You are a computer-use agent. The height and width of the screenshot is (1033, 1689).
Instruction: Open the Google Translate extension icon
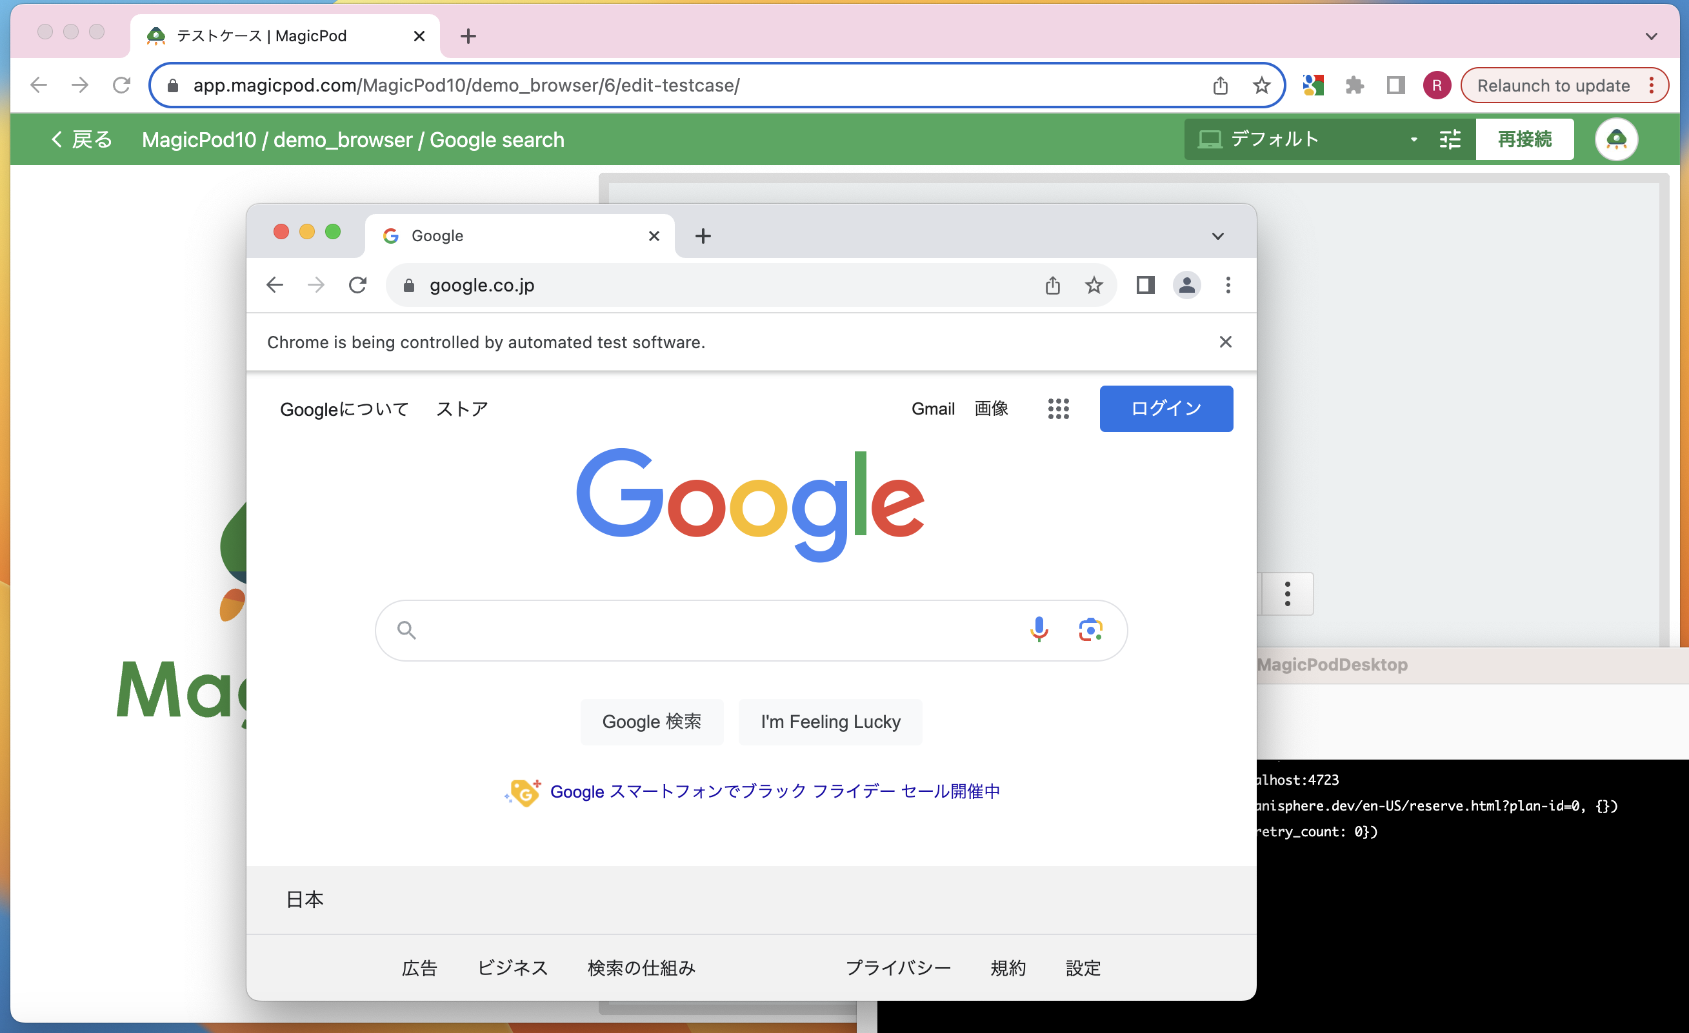[1313, 85]
